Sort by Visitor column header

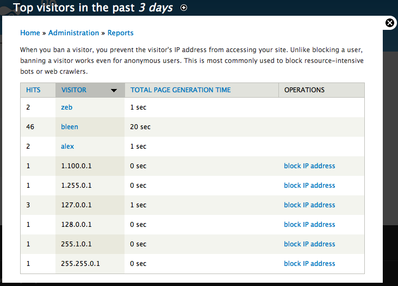(x=74, y=90)
